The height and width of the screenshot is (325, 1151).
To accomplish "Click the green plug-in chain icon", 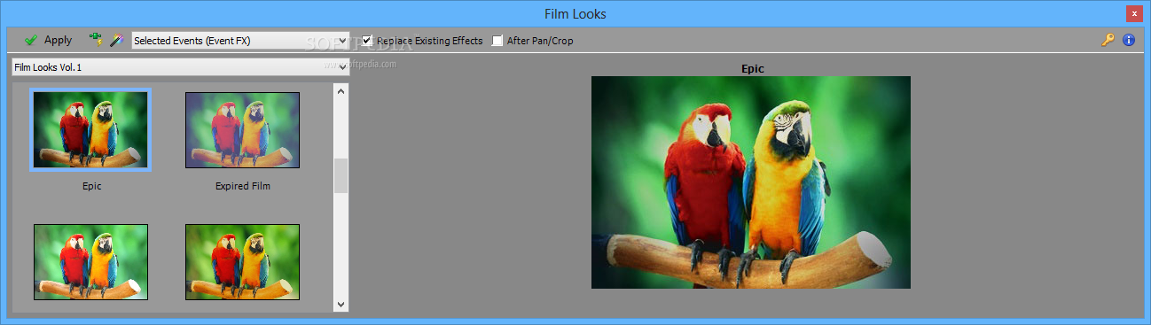I will (95, 40).
